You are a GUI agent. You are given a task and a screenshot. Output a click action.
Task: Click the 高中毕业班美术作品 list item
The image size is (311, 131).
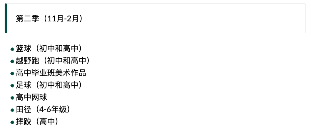click(x=51, y=73)
